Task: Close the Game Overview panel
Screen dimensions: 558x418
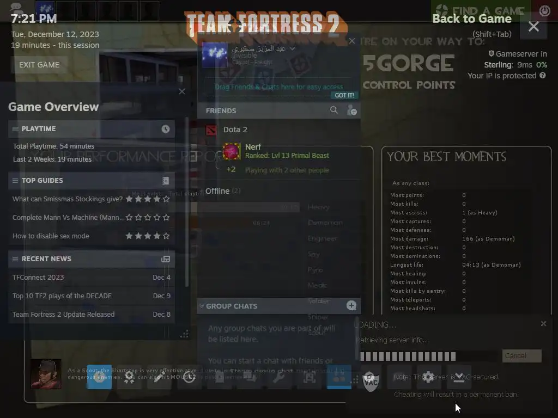Action: coord(182,91)
